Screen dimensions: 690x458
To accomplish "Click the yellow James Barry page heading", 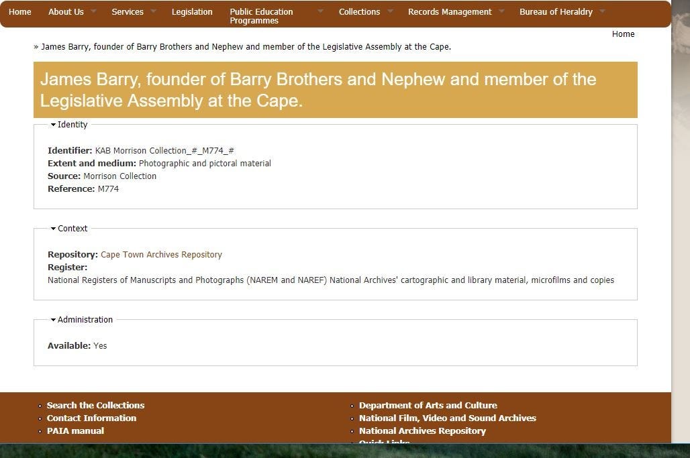I will [x=336, y=90].
